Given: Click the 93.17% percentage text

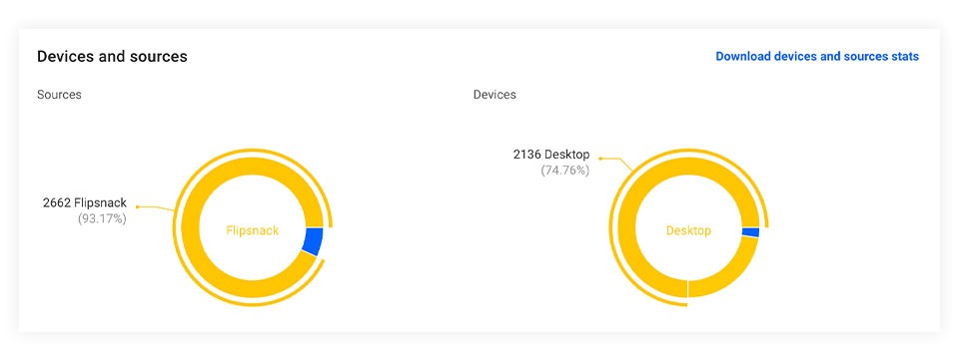Looking at the screenshot, I should (102, 218).
